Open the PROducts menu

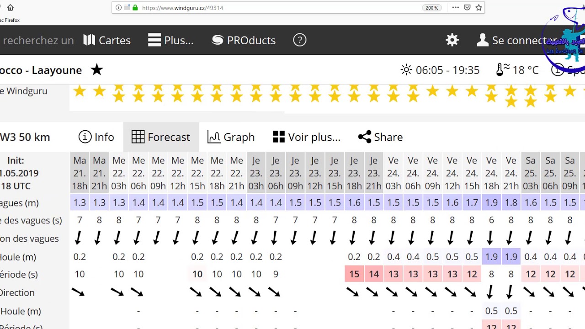point(244,40)
